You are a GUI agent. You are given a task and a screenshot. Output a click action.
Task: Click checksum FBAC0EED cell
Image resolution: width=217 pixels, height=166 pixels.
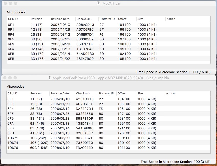tap(84, 148)
